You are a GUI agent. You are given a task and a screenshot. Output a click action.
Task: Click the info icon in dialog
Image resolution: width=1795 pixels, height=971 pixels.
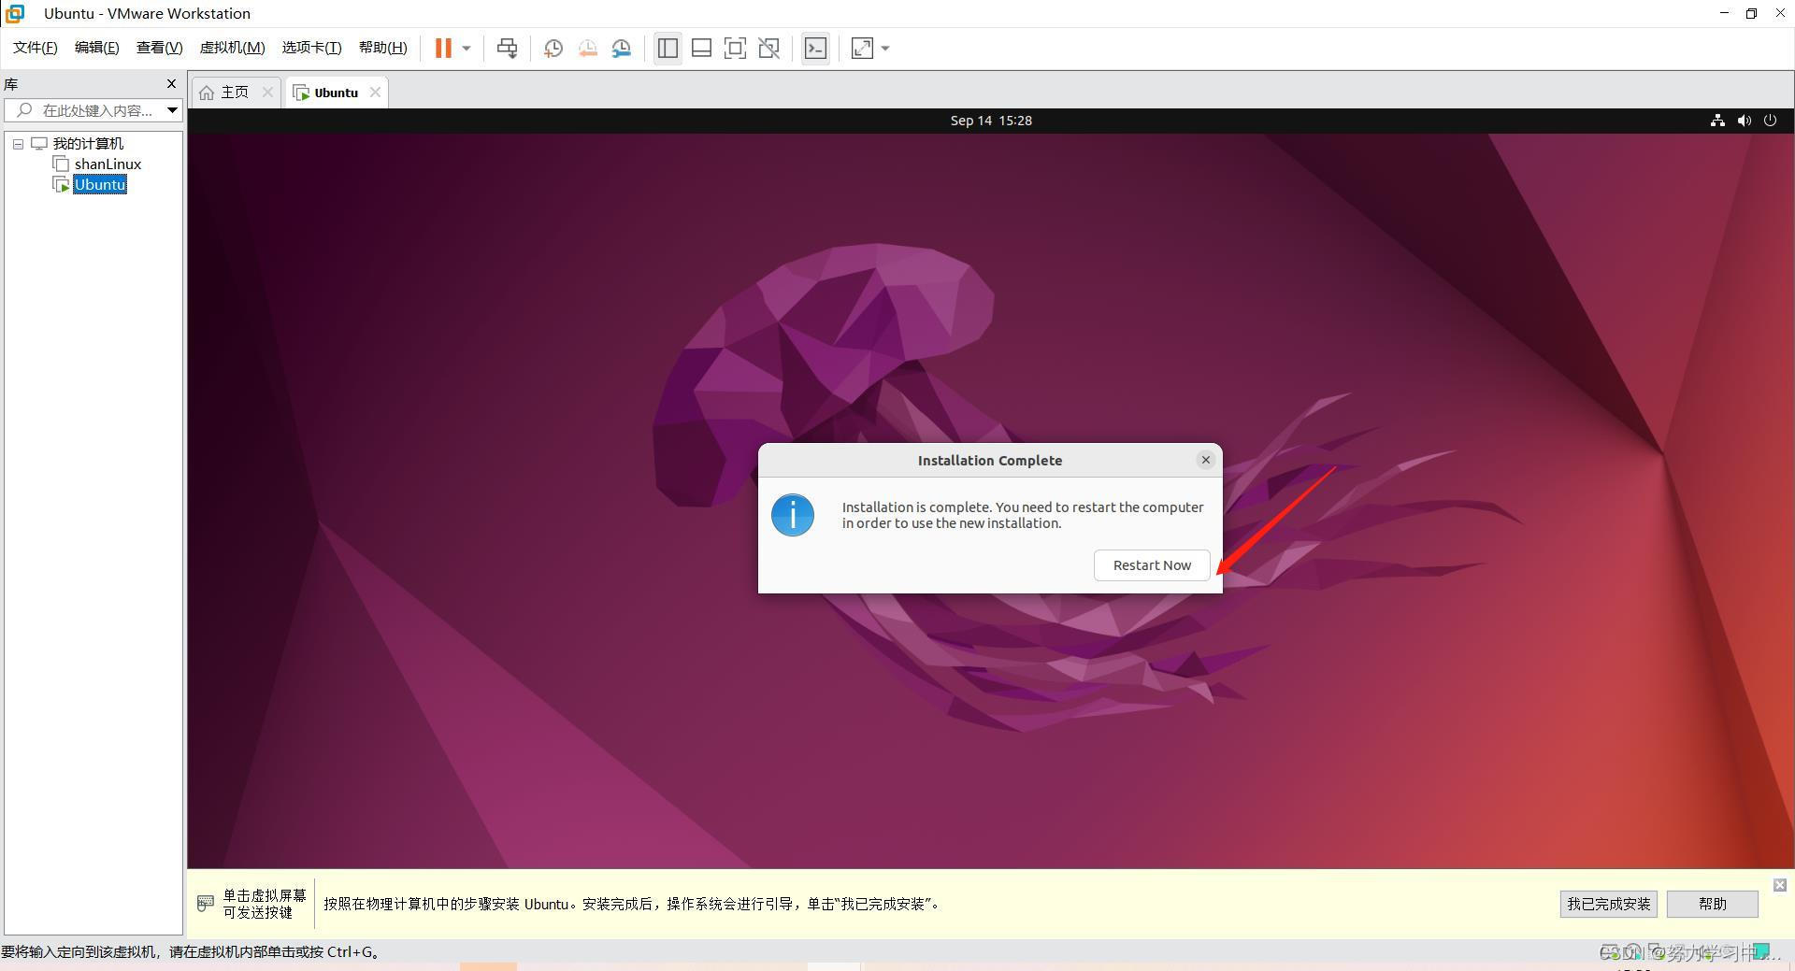tap(793, 515)
